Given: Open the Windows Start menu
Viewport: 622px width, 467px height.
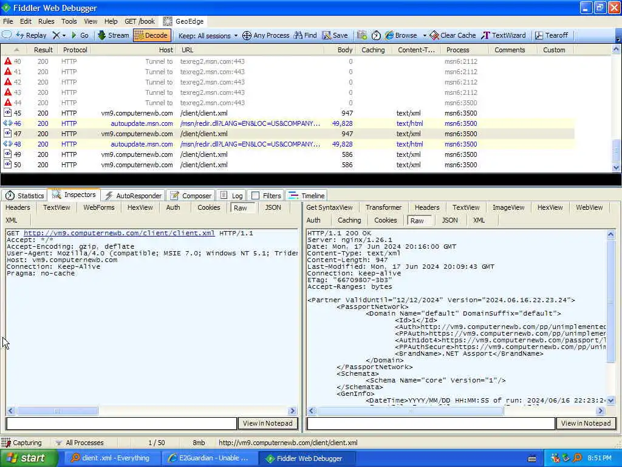Looking at the screenshot, I should (29, 458).
